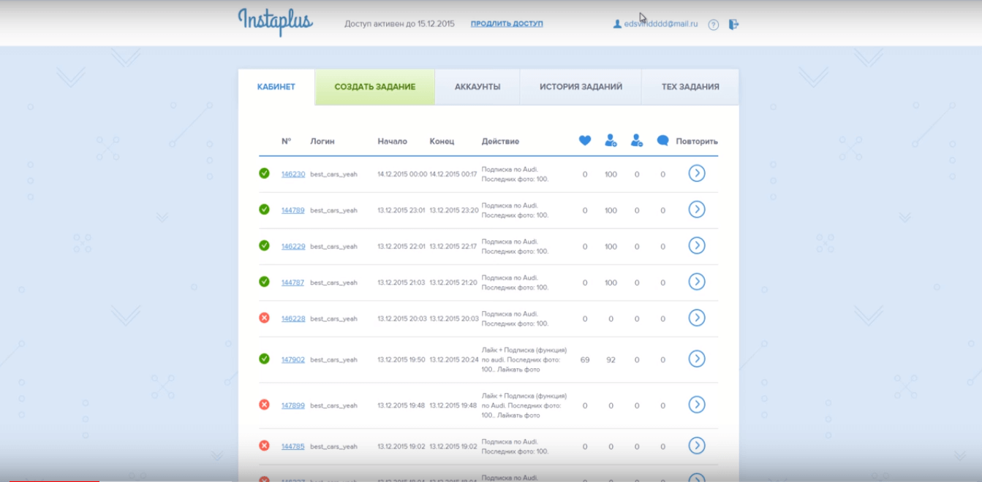The width and height of the screenshot is (982, 482).
Task: Click the user profile icon beside email
Action: (617, 24)
